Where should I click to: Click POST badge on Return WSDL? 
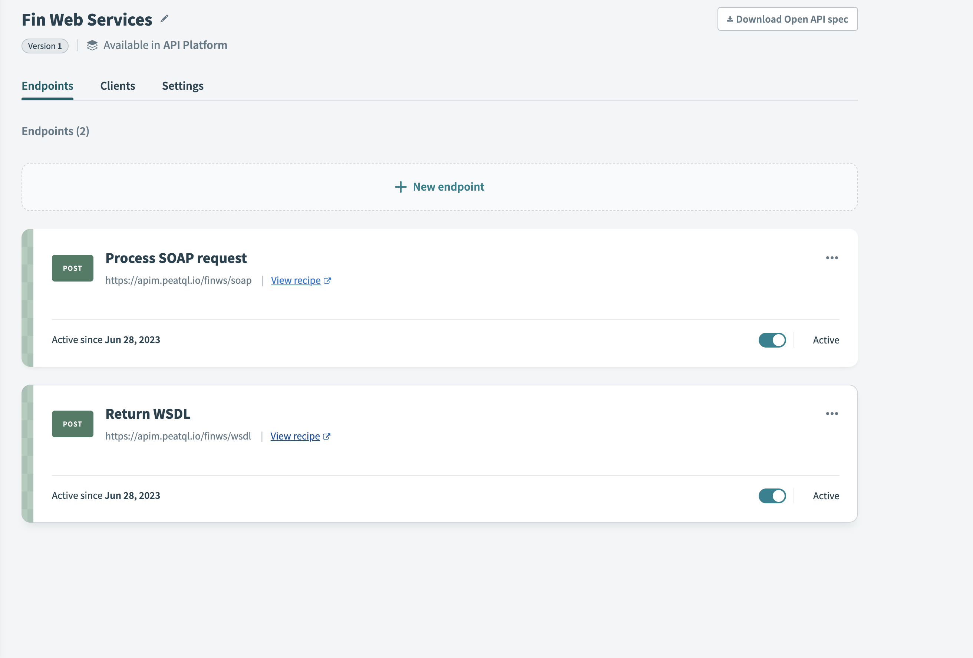(72, 424)
